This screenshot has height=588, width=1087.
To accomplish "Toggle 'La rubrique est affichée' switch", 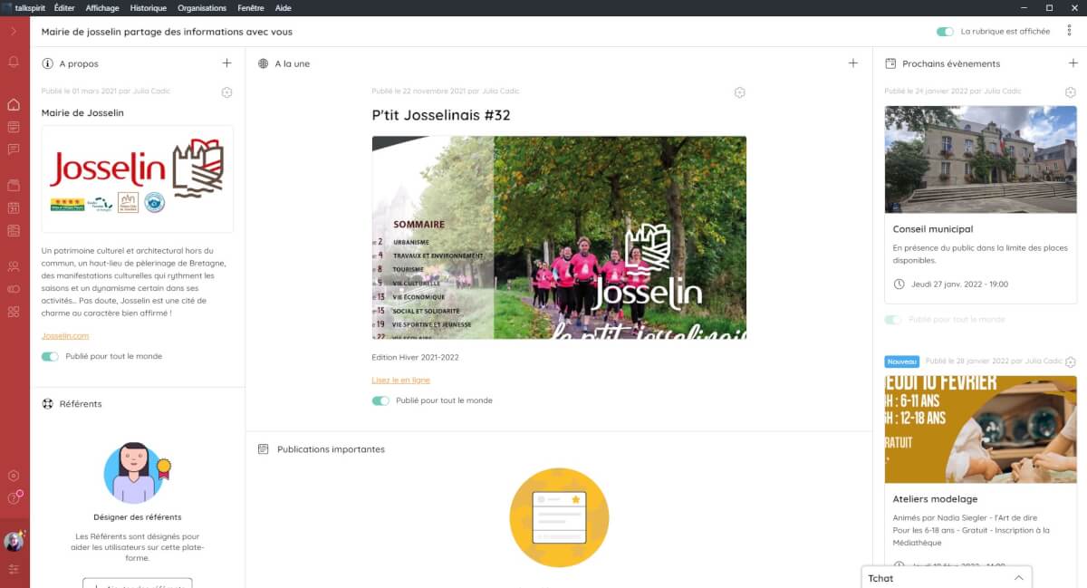I will (x=945, y=32).
